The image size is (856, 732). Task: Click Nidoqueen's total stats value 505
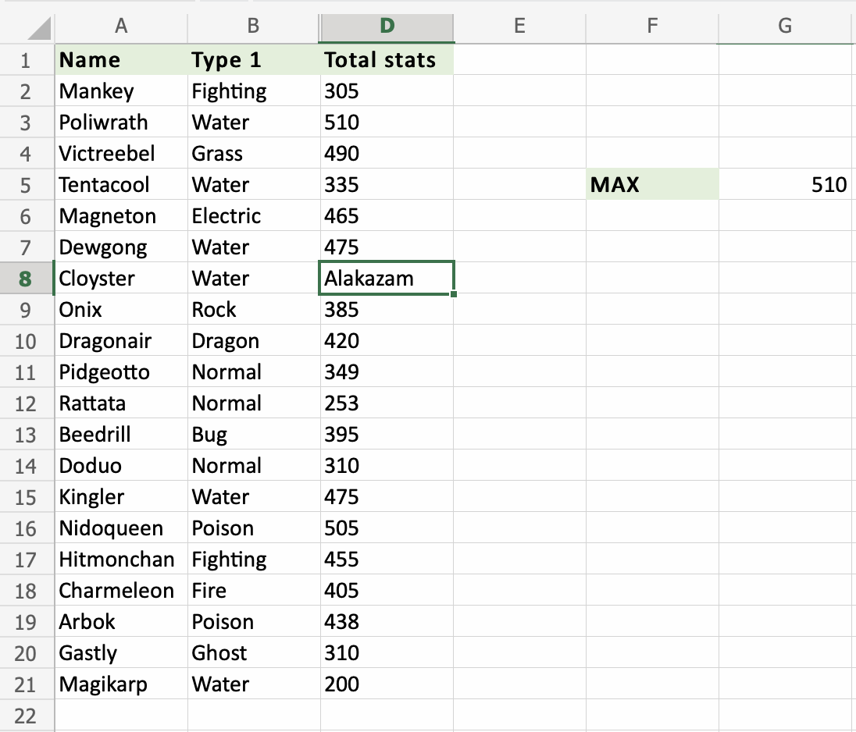pos(387,528)
